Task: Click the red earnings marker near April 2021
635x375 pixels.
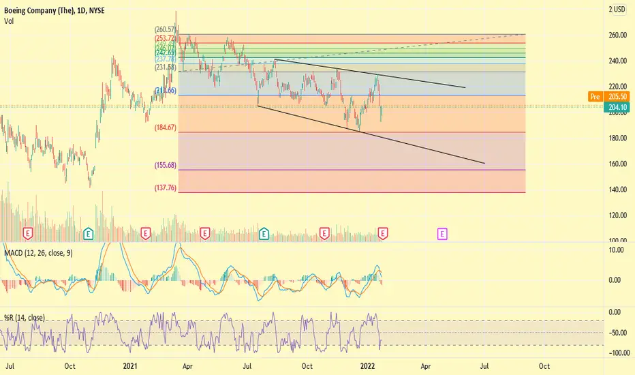Action: [x=205, y=233]
